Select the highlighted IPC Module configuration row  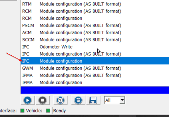tap(95, 61)
